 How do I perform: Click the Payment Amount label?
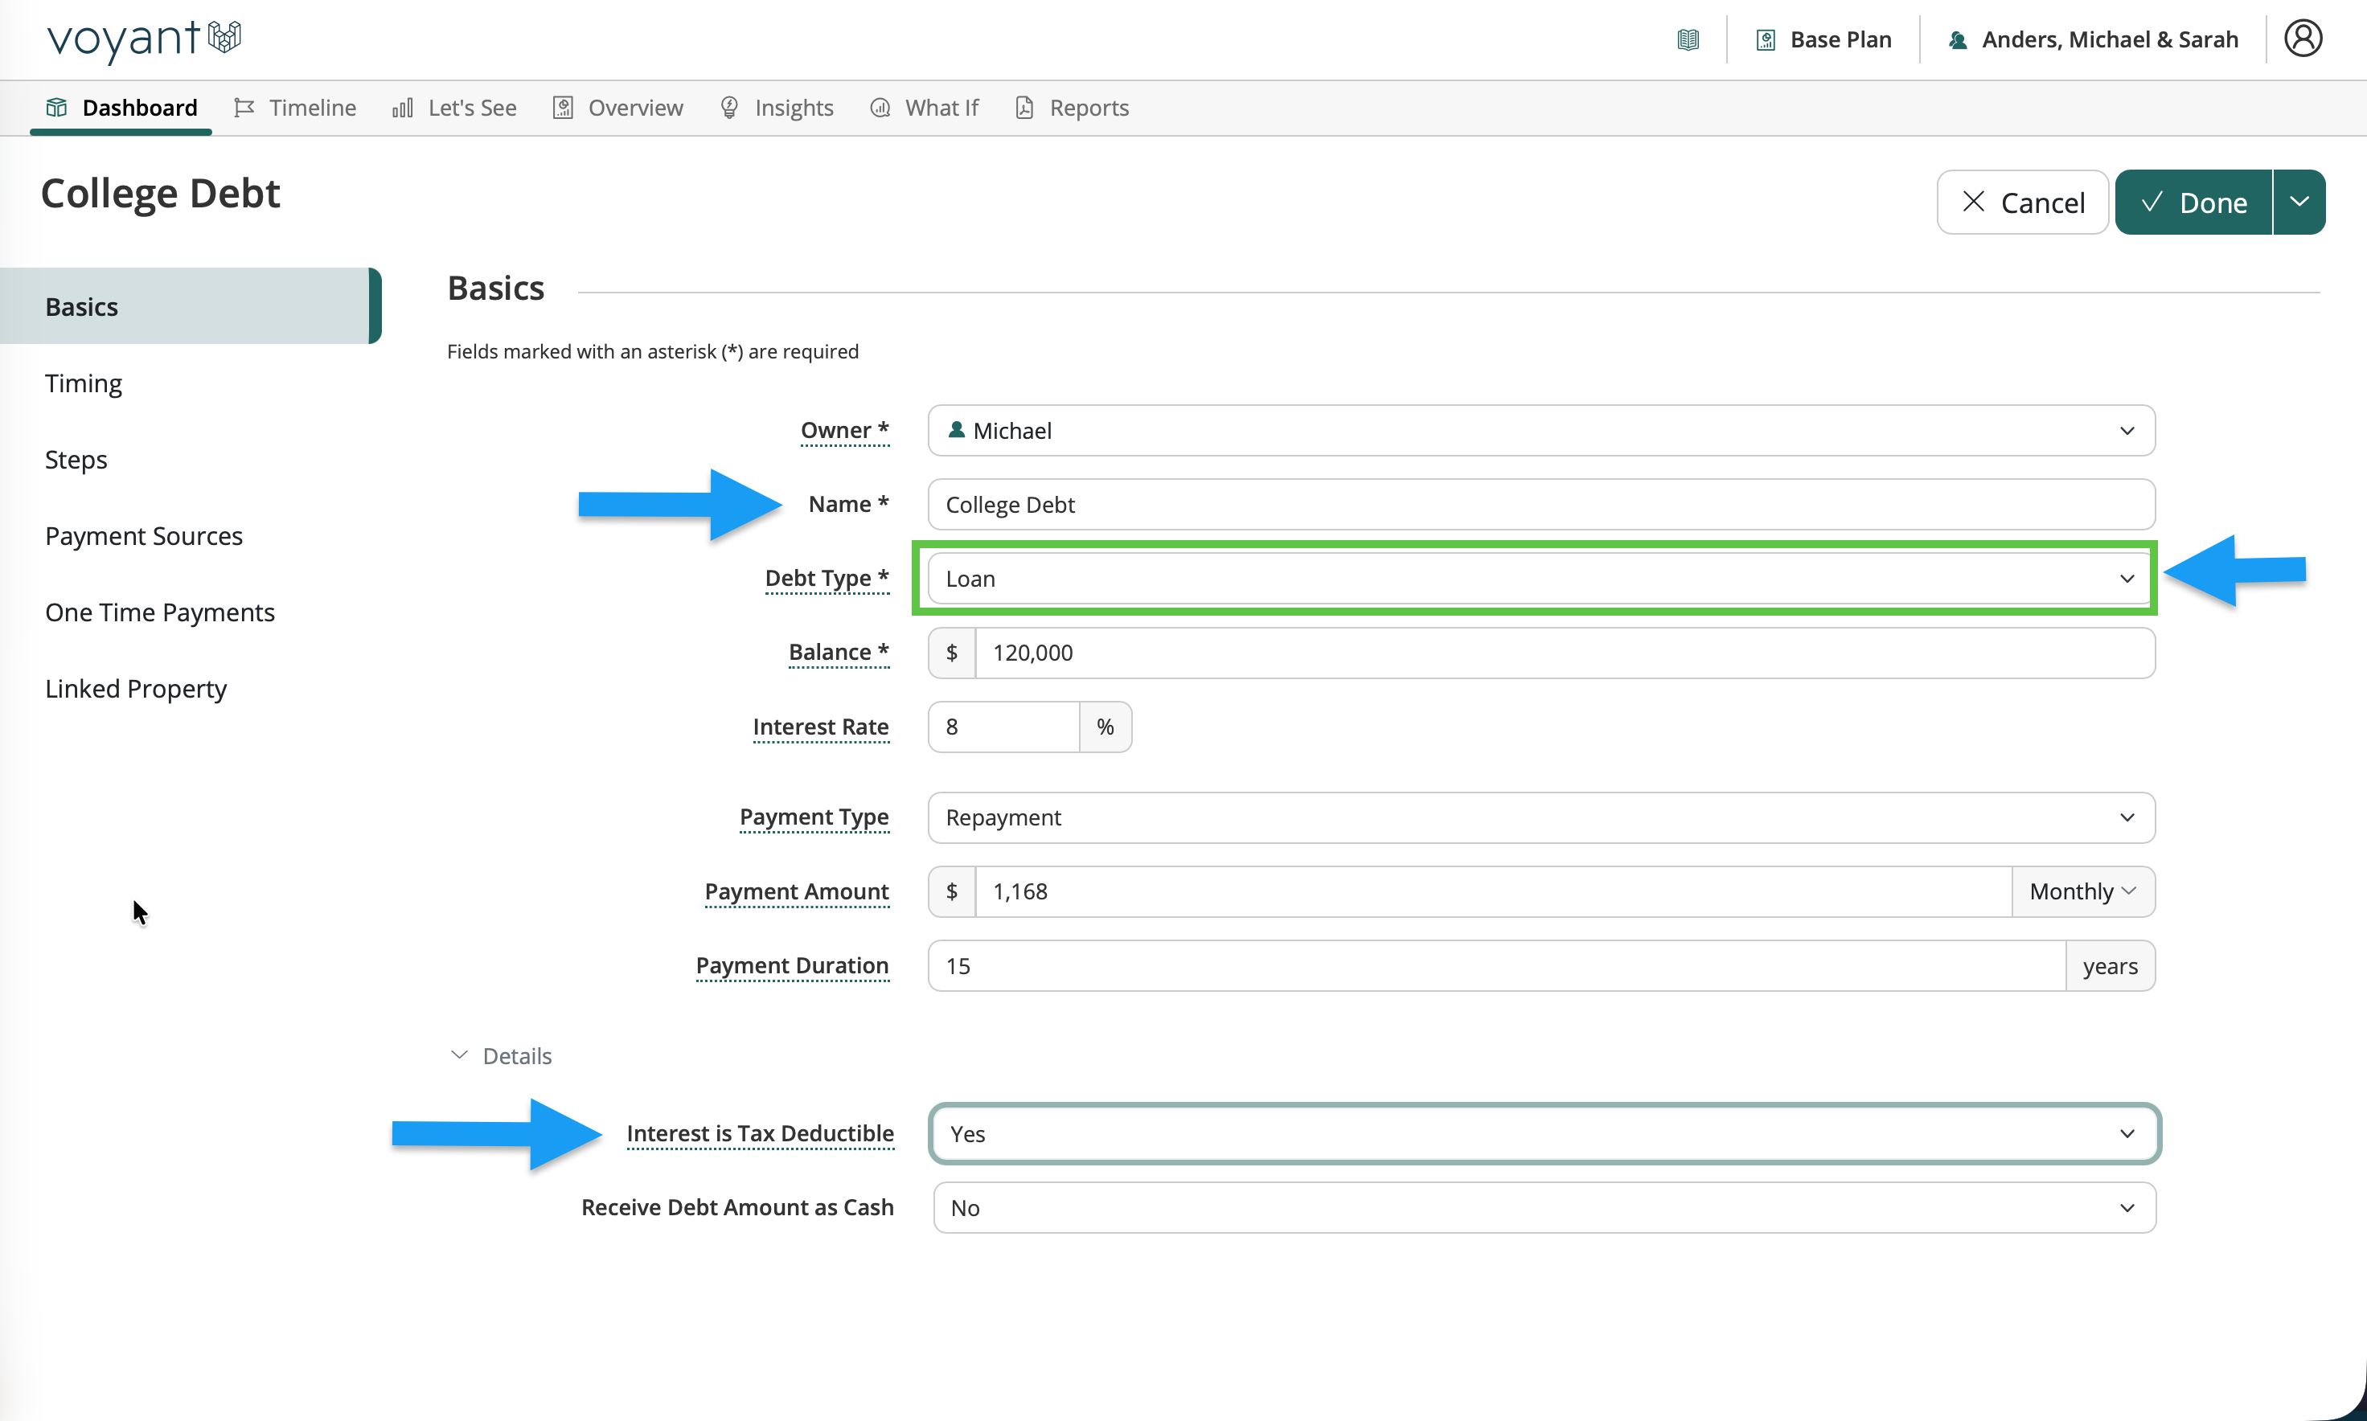(796, 891)
